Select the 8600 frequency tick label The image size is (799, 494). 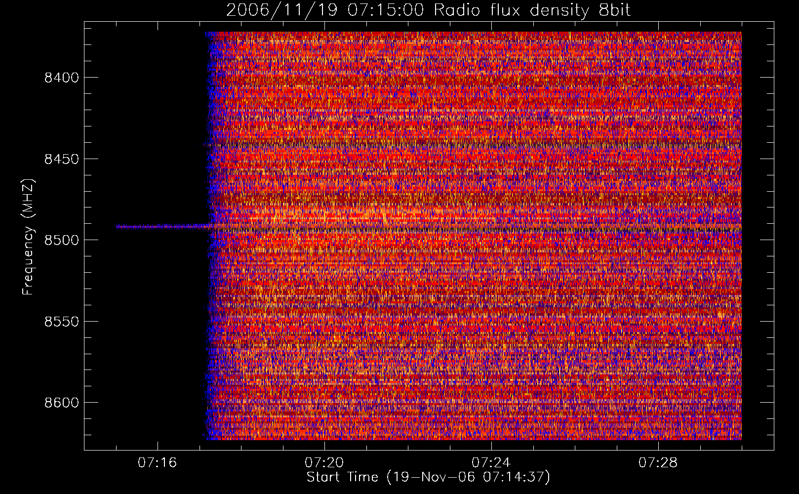tap(62, 403)
